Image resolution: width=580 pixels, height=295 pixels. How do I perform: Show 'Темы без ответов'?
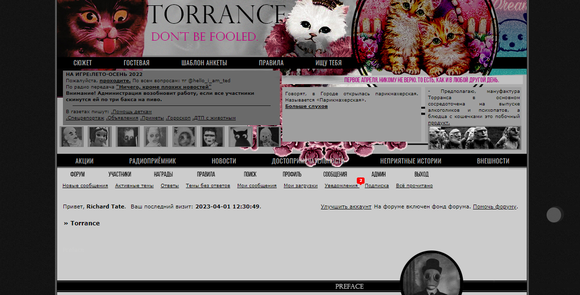[208, 186]
